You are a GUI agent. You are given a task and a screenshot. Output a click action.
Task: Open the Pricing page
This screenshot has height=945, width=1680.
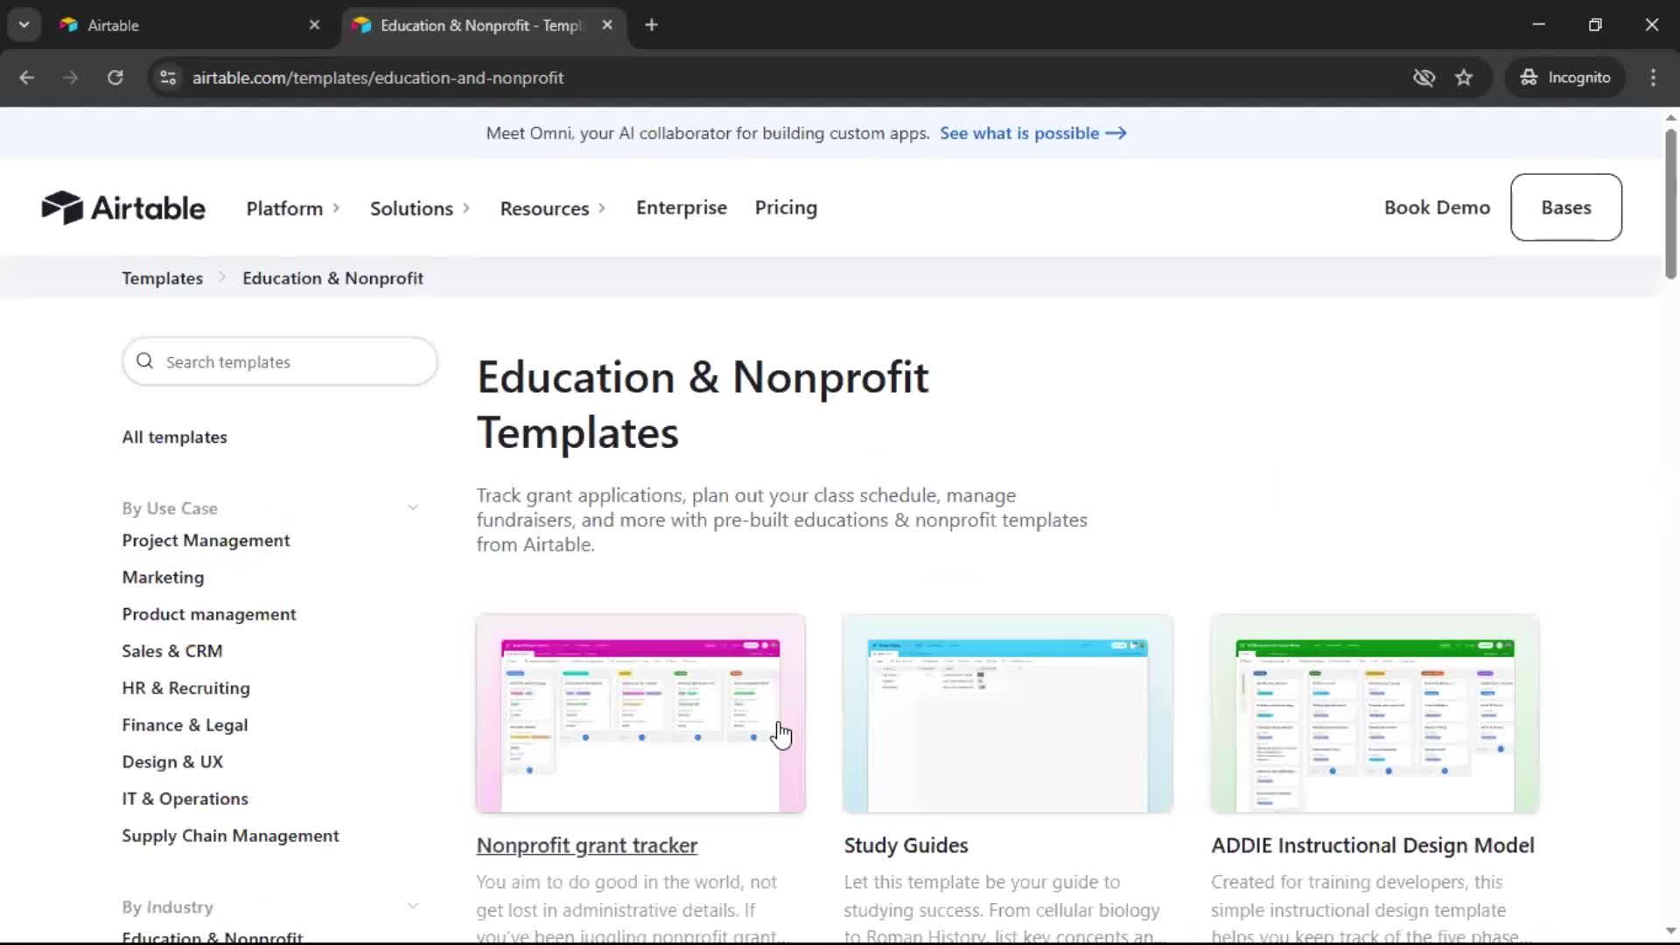coord(786,207)
